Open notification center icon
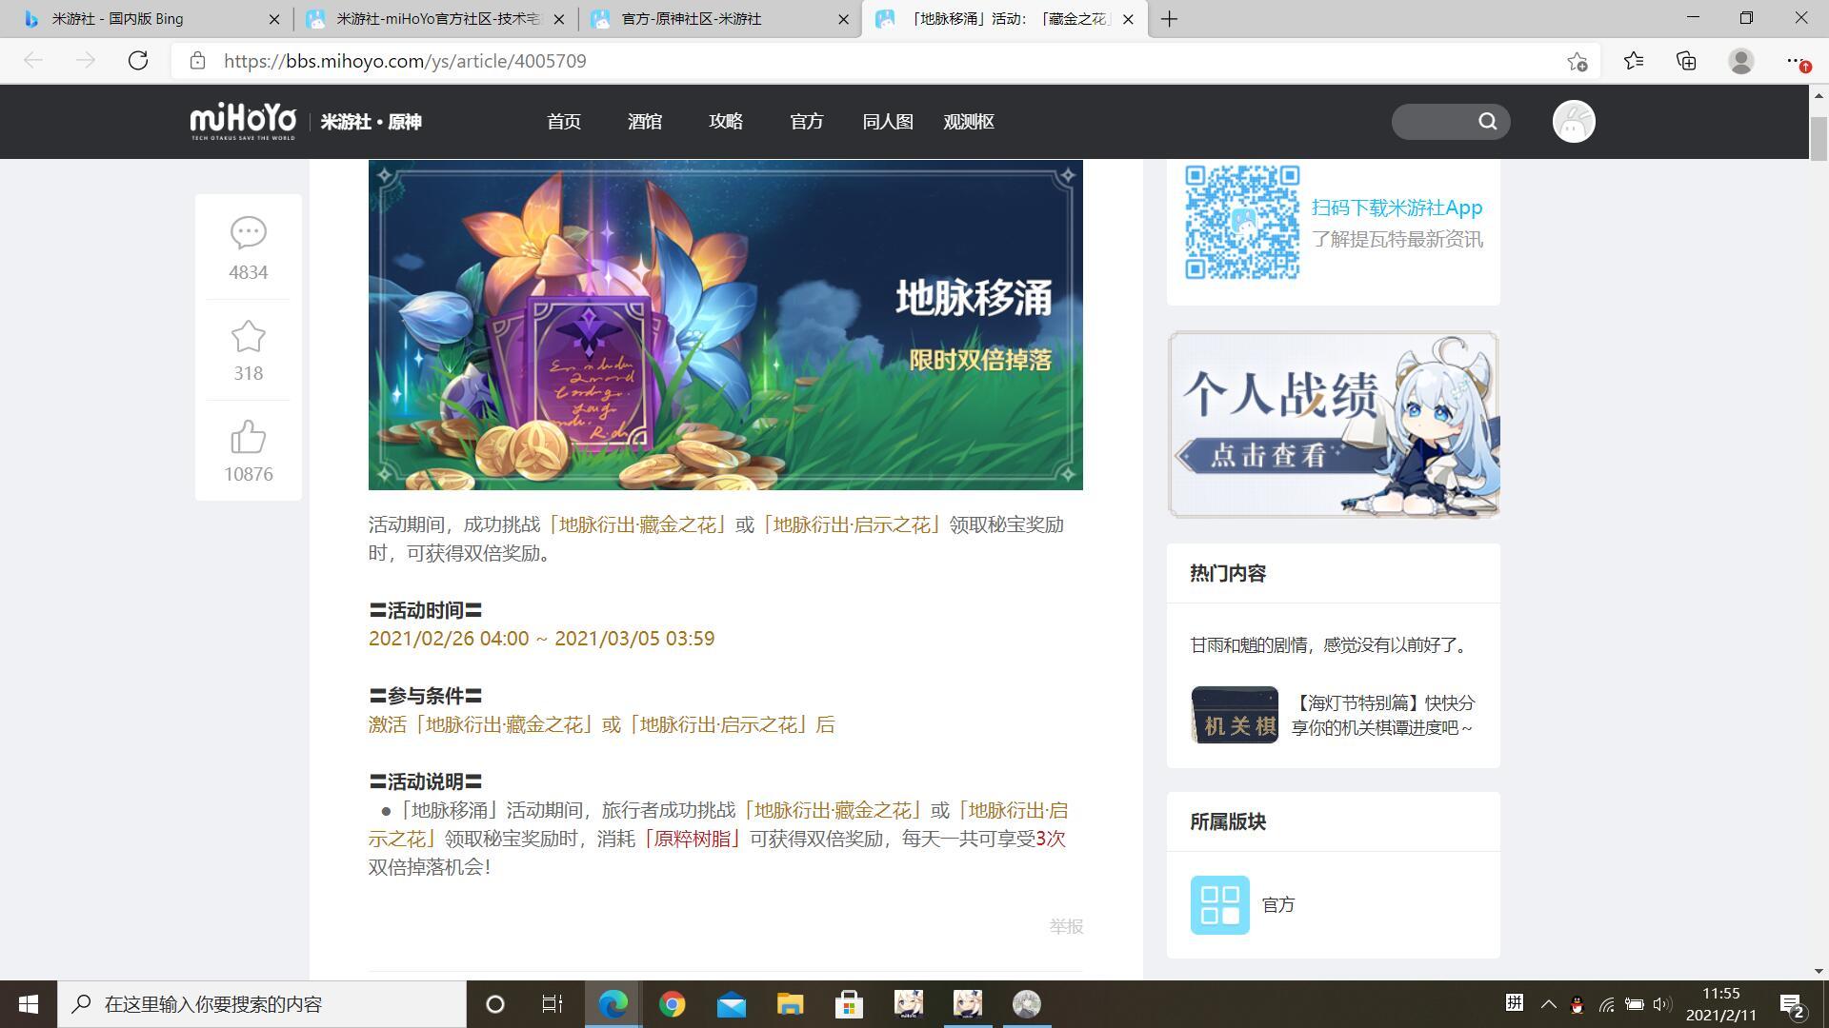This screenshot has width=1829, height=1028. tap(1793, 1004)
